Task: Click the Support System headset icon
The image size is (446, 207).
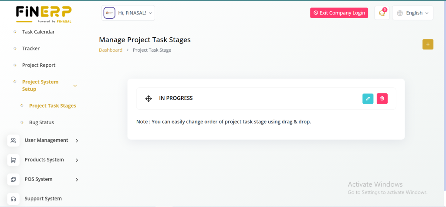Action: tap(14, 199)
